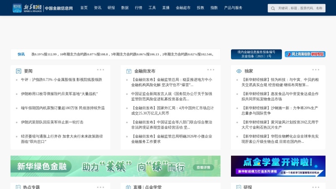Click the 点金学堂开讲啦 banner

coord(278,166)
